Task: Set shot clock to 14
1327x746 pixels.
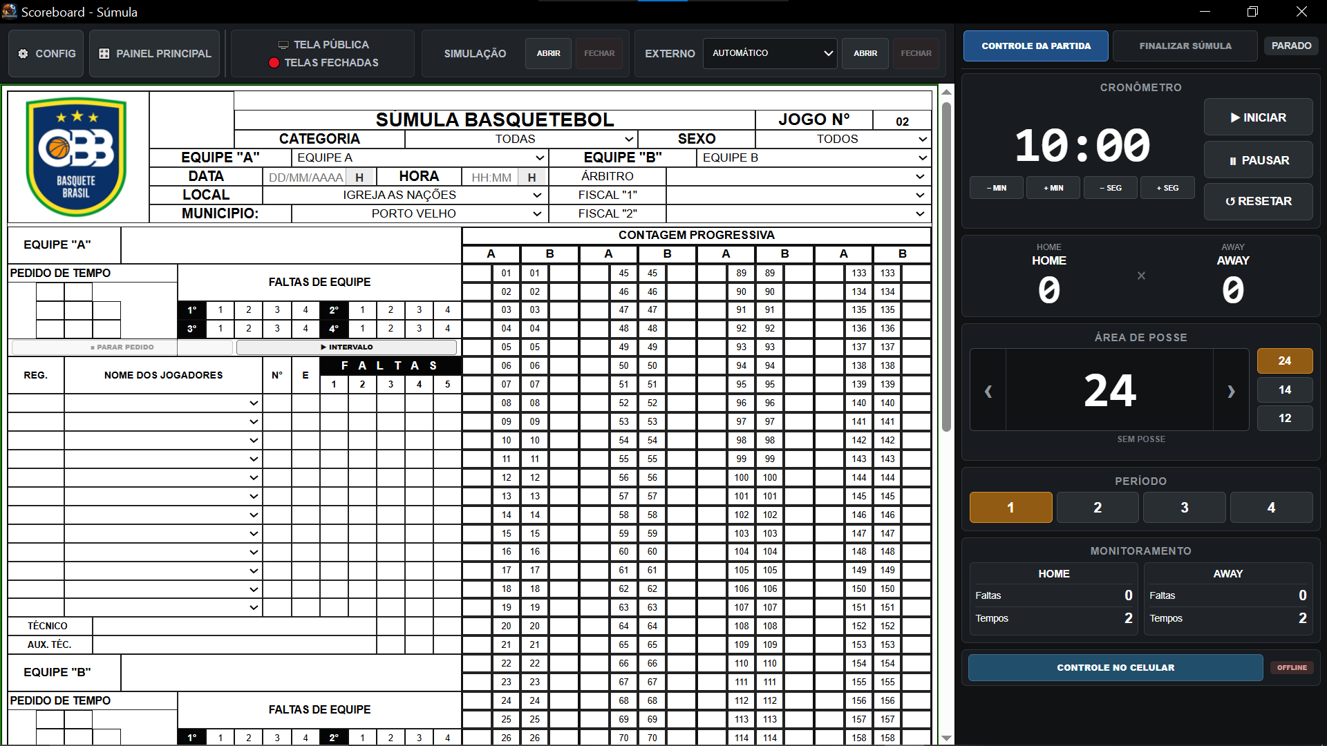Action: pos(1285,390)
